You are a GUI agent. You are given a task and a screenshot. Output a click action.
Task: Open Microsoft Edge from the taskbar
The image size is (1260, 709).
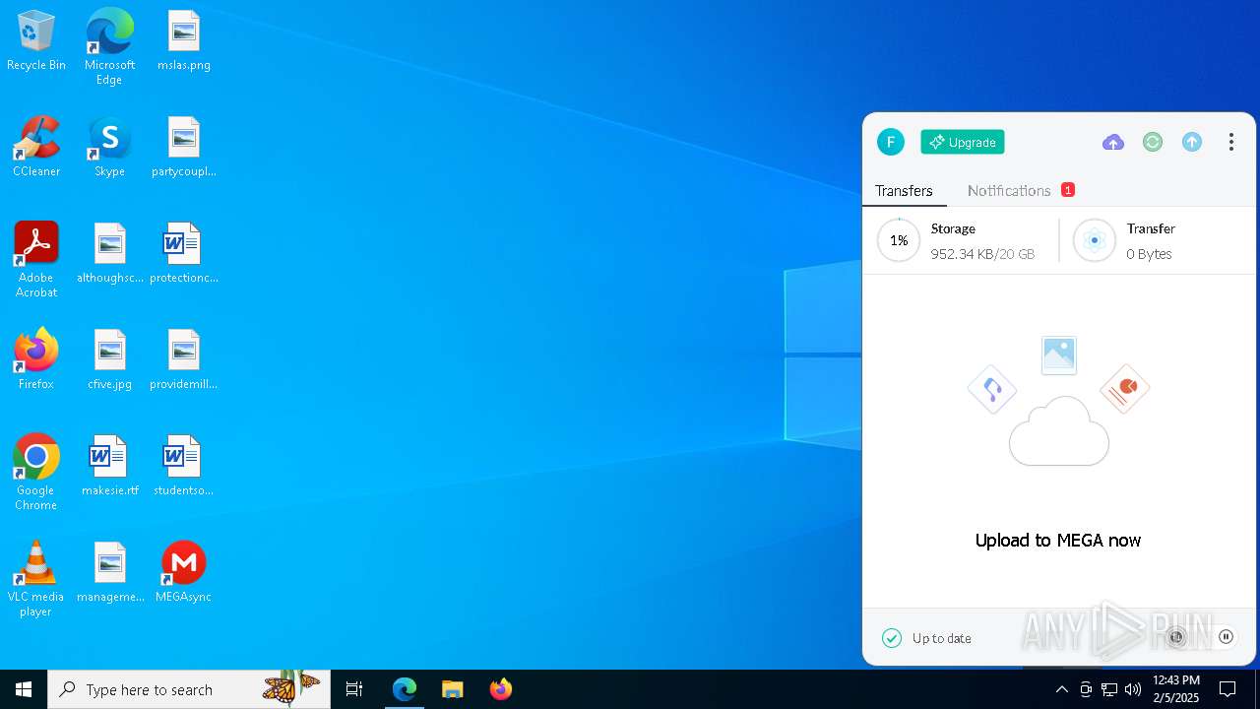[x=405, y=689]
